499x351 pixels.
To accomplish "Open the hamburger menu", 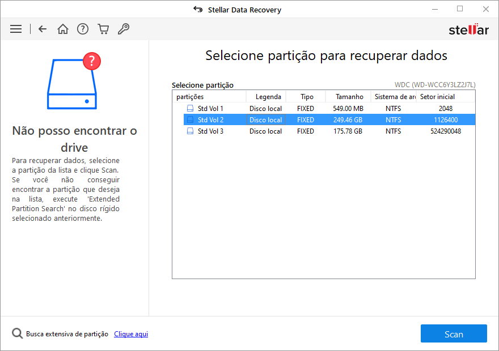I will (16, 29).
